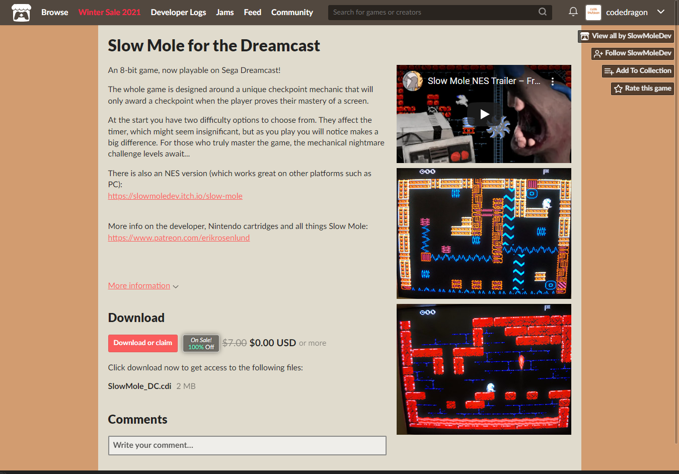This screenshot has width=679, height=474.
Task: Click Download or claim button
Action: click(x=143, y=343)
